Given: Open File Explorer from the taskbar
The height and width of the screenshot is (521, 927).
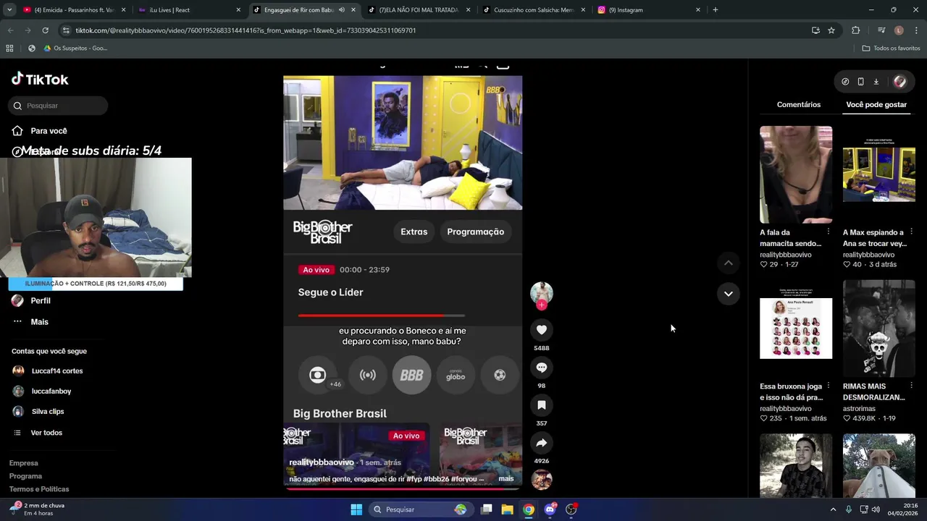Looking at the screenshot, I should tap(507, 509).
